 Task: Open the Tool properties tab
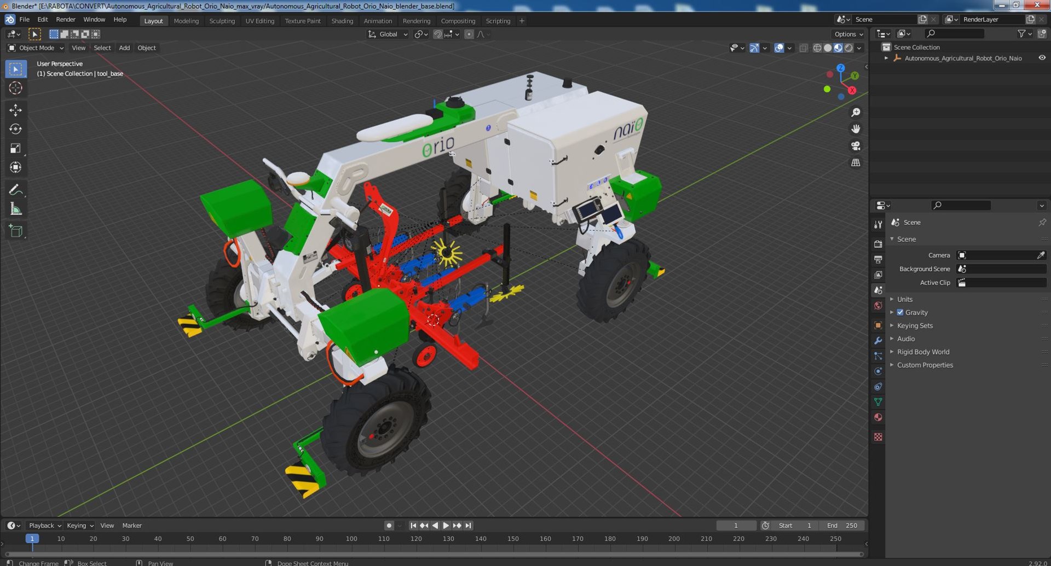click(878, 225)
